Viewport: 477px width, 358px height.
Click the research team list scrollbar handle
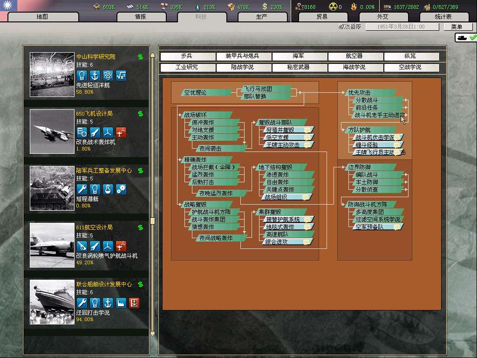(152, 220)
